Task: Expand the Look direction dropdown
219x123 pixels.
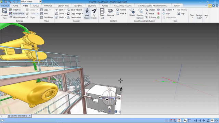Action: click(65, 10)
